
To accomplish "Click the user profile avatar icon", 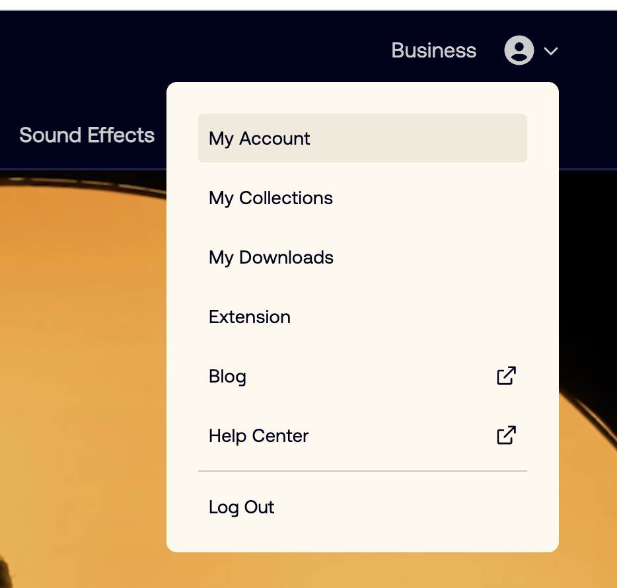I will pyautogui.click(x=519, y=50).
